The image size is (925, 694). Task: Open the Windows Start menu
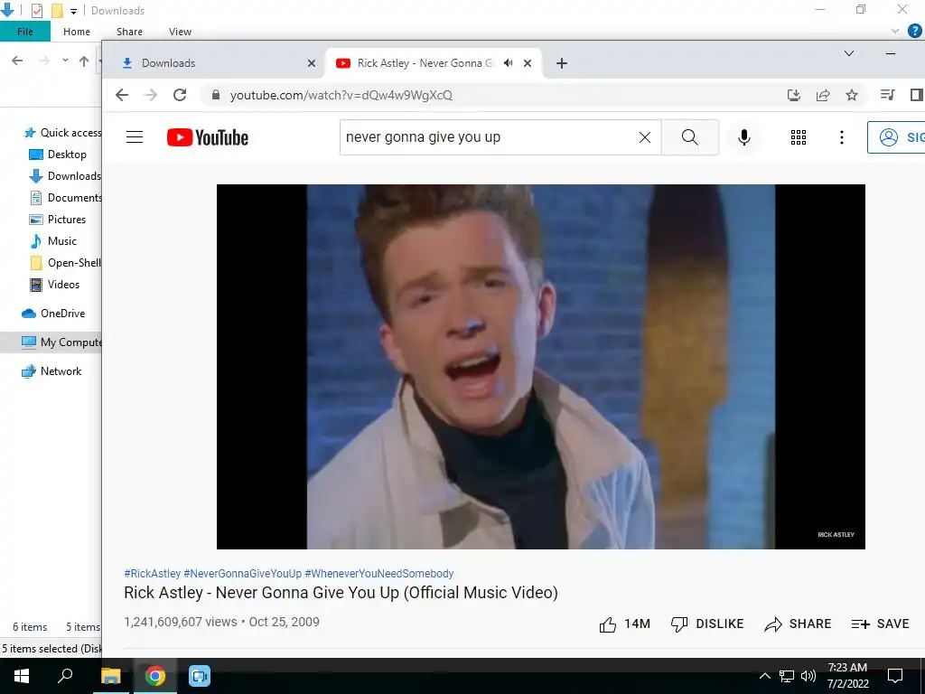pyautogui.click(x=22, y=676)
